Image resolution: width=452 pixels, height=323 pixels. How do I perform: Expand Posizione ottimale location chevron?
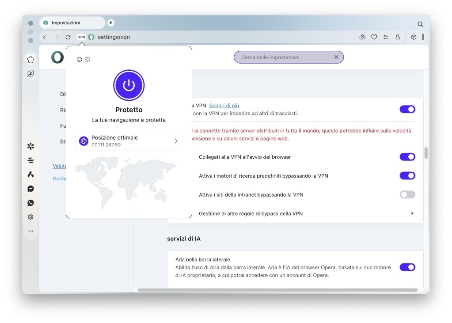(176, 141)
